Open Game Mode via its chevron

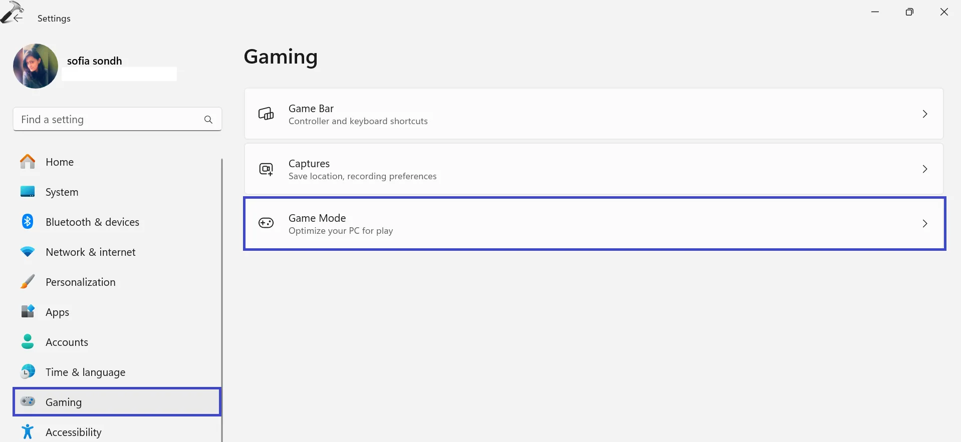pyautogui.click(x=925, y=223)
